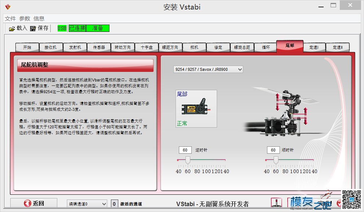Click the joystick icon in bottom bar
The image size is (364, 212).
pos(276,202)
